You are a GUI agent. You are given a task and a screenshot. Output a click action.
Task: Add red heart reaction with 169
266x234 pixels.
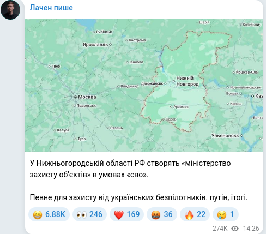(x=126, y=214)
